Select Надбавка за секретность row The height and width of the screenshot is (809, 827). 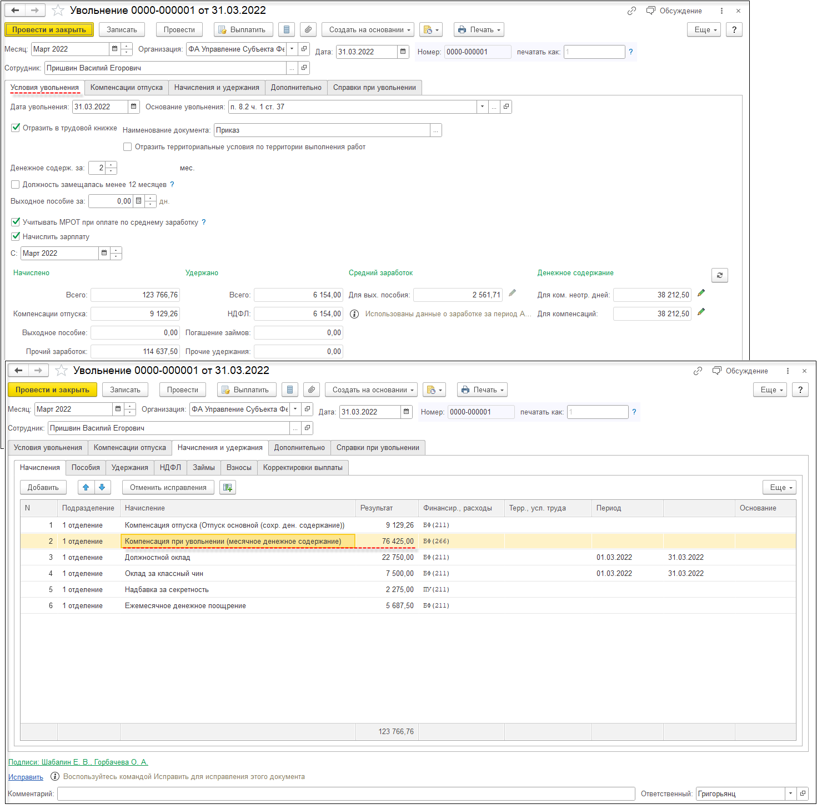point(408,589)
